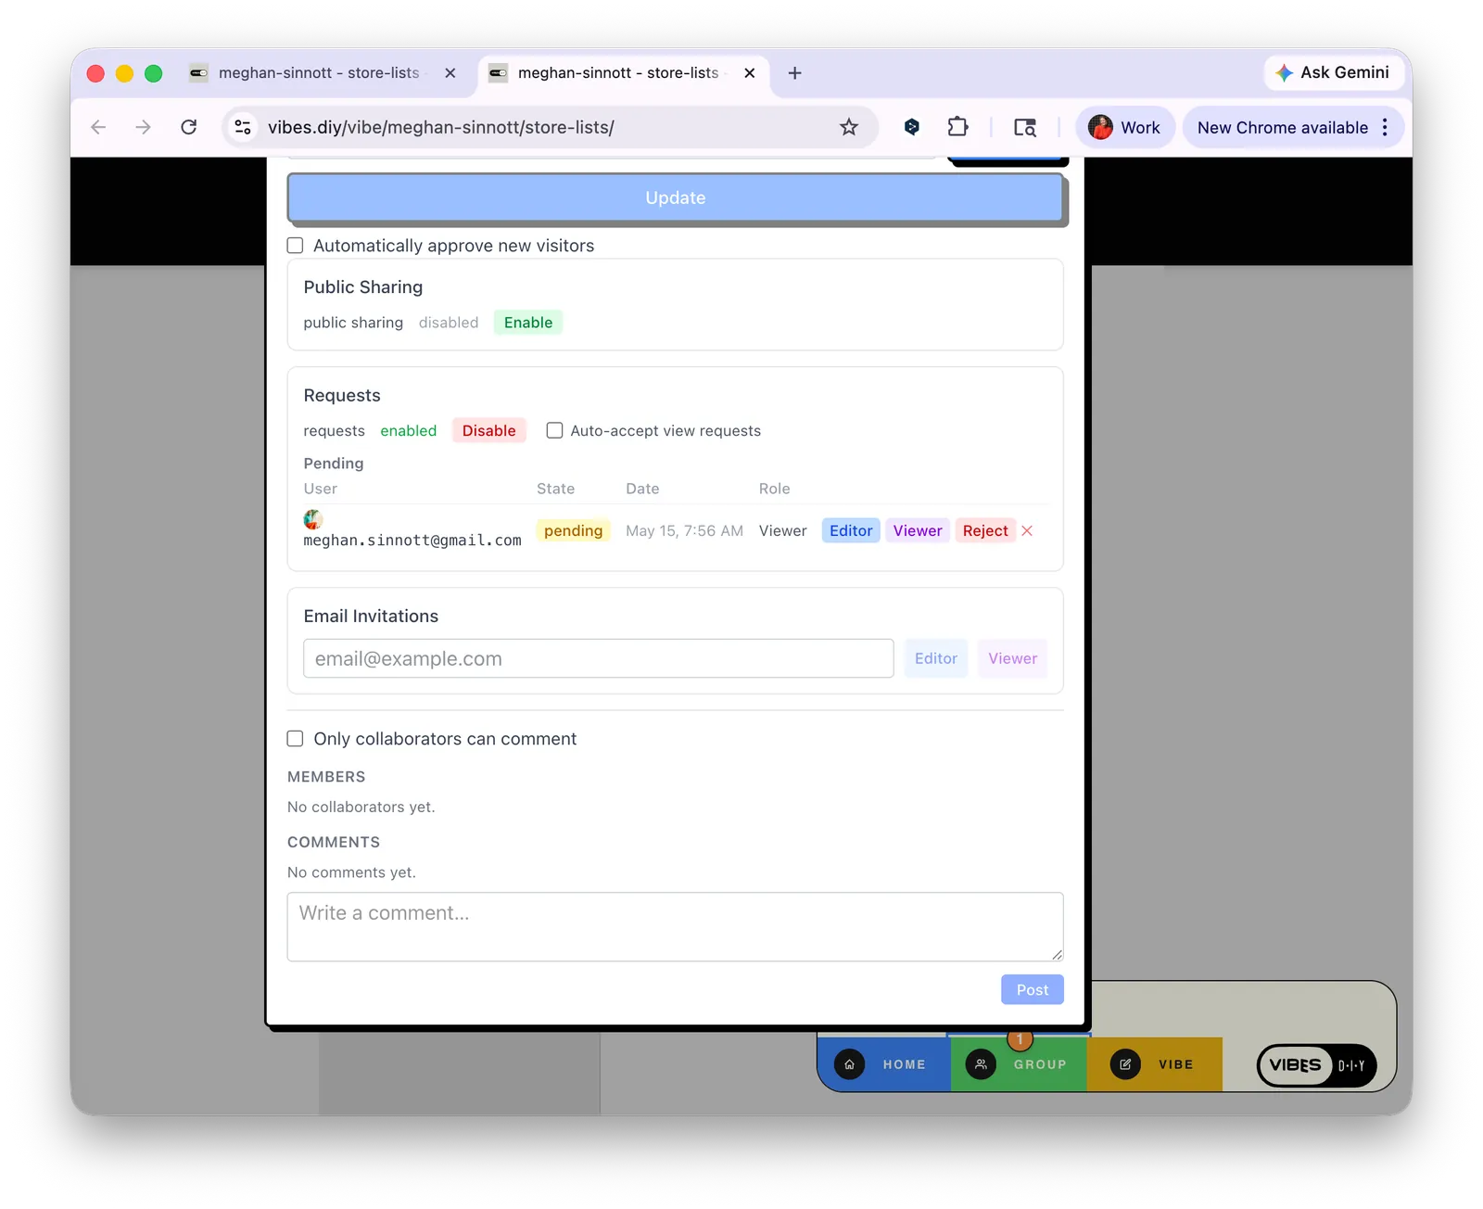Click the pending state badge
Image resolution: width=1483 pixels, height=1209 pixels.
[573, 531]
